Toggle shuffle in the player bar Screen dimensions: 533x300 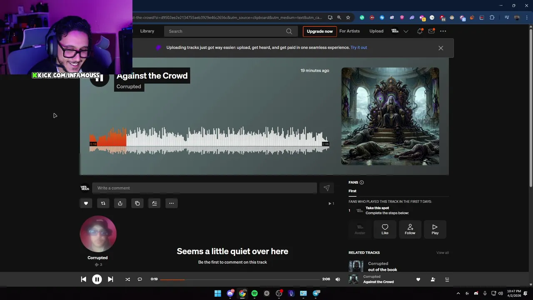coord(127,279)
